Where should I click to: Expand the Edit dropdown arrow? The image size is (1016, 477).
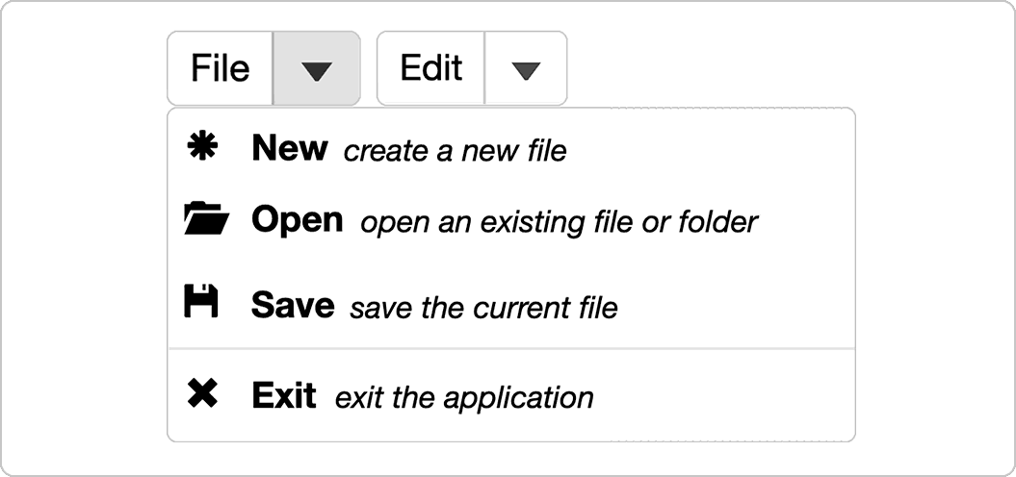(526, 68)
